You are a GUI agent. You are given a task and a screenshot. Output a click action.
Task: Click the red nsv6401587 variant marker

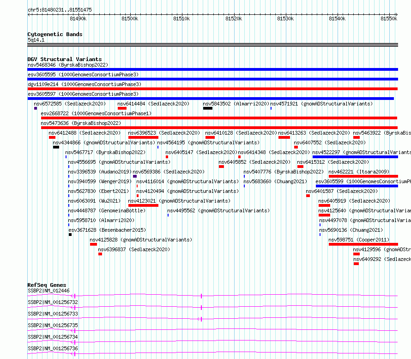click(308, 196)
